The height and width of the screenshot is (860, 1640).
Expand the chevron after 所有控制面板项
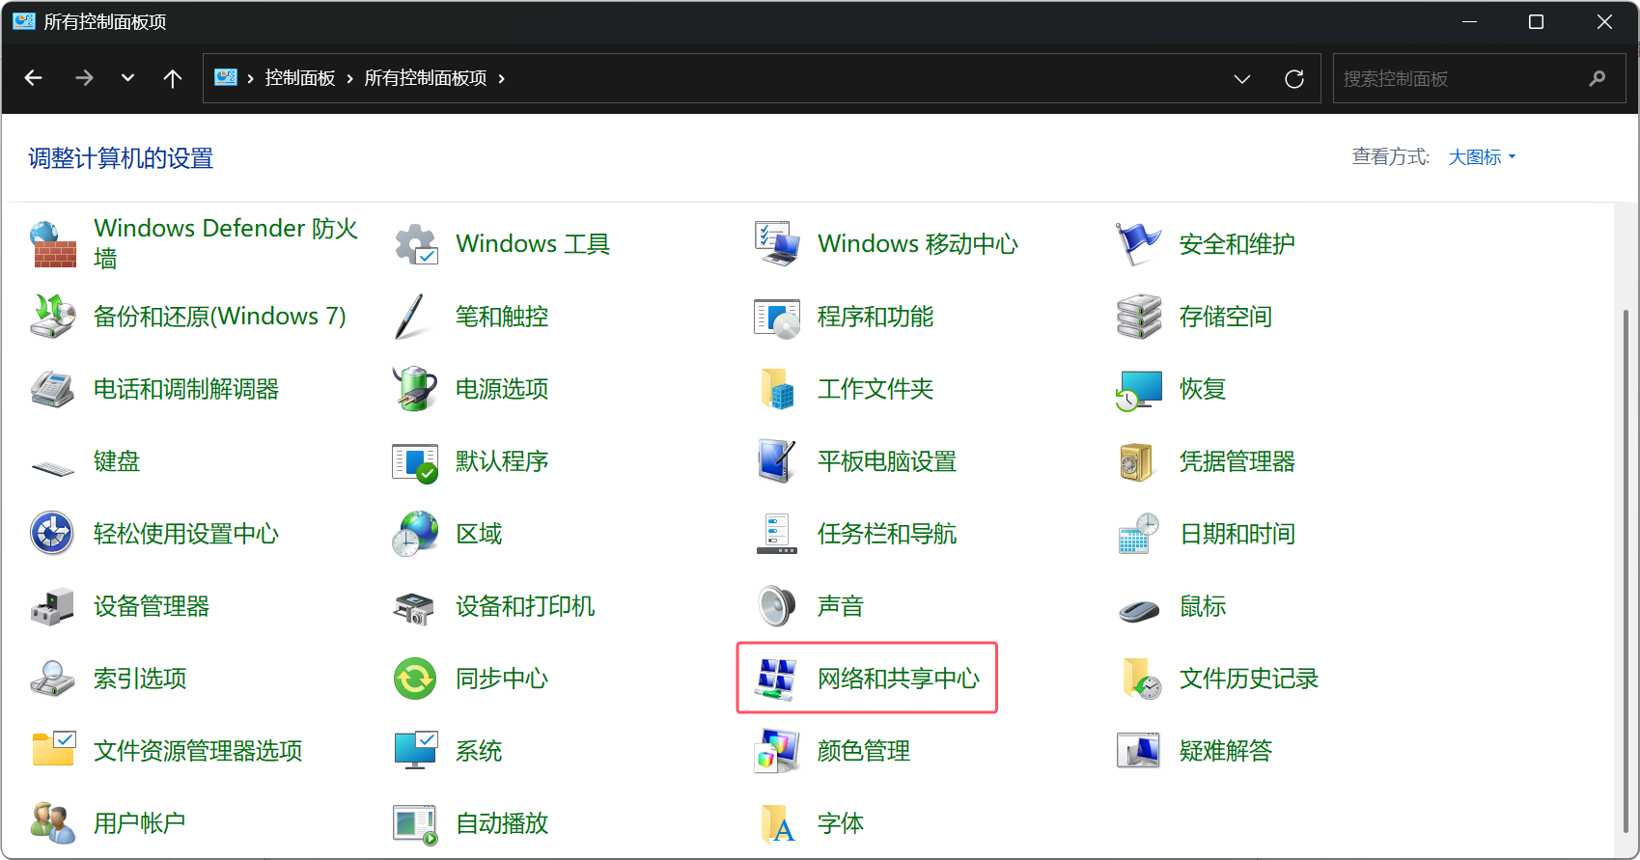tap(502, 78)
